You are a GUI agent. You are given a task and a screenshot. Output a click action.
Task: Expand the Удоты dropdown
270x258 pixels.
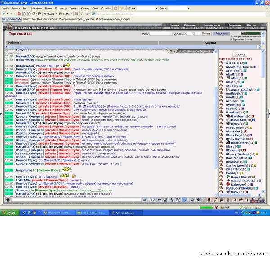72,14
